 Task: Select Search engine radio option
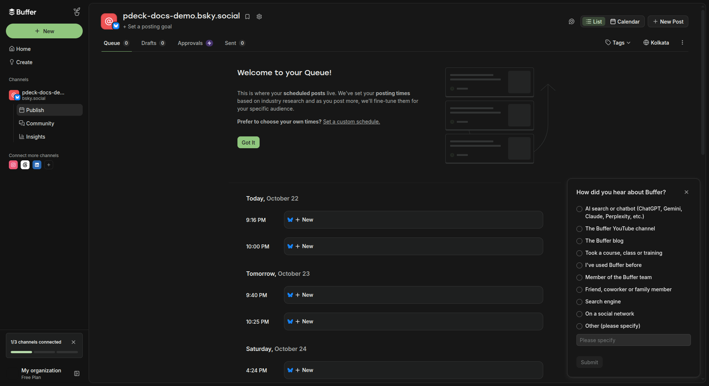[x=579, y=302]
